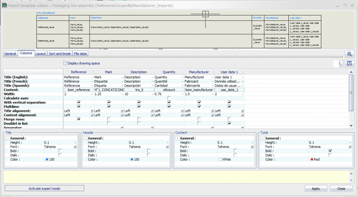This screenshot has height=197, width=358.
Task: Click the zoom preview magnifier icon
Action: pos(349,54)
